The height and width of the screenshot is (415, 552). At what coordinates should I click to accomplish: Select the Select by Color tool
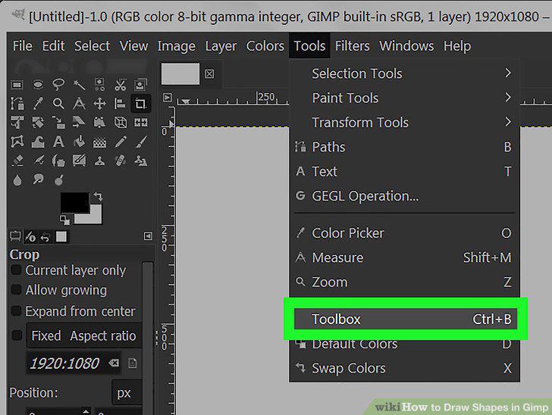99,85
